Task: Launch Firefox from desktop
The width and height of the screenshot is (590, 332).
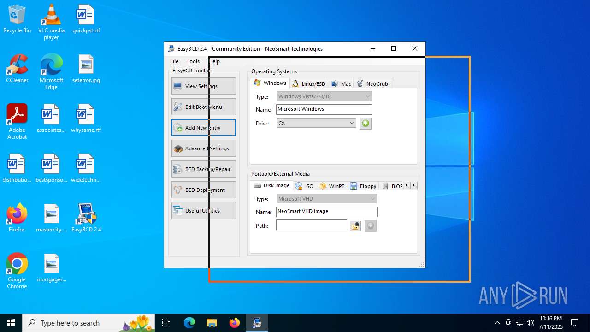Action: pos(17,219)
